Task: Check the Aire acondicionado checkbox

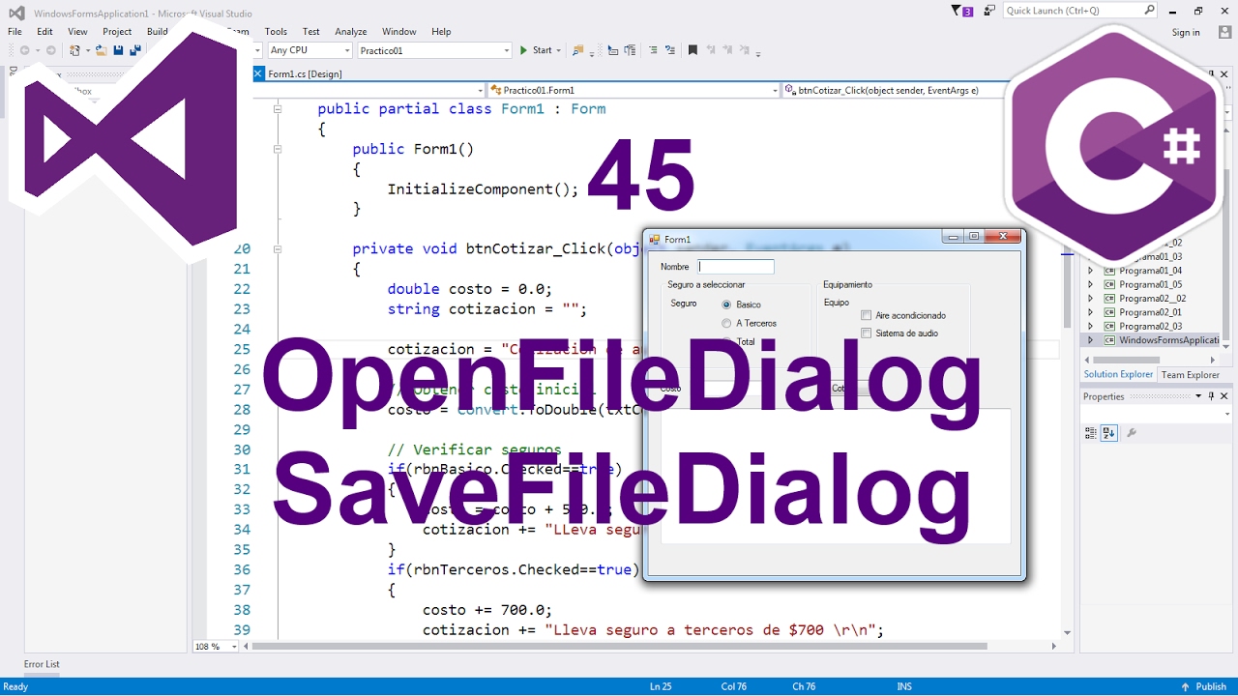Action: [x=867, y=315]
